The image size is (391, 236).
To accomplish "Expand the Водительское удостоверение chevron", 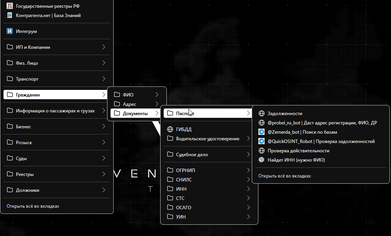I will (x=248, y=138).
